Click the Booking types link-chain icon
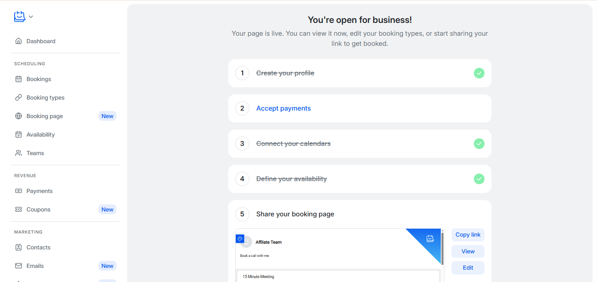The image size is (597, 282). click(x=19, y=97)
